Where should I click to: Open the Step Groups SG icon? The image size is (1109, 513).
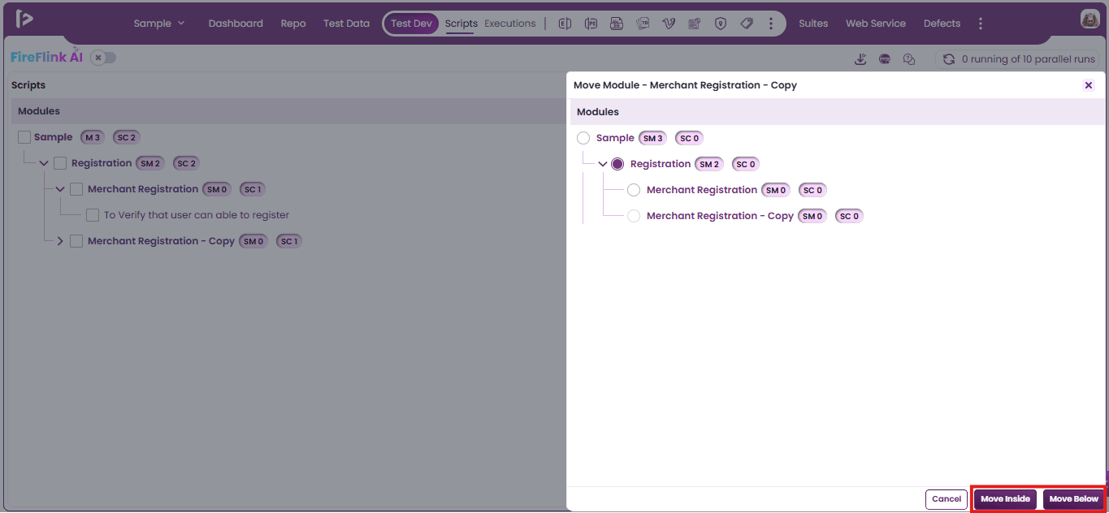(x=617, y=24)
